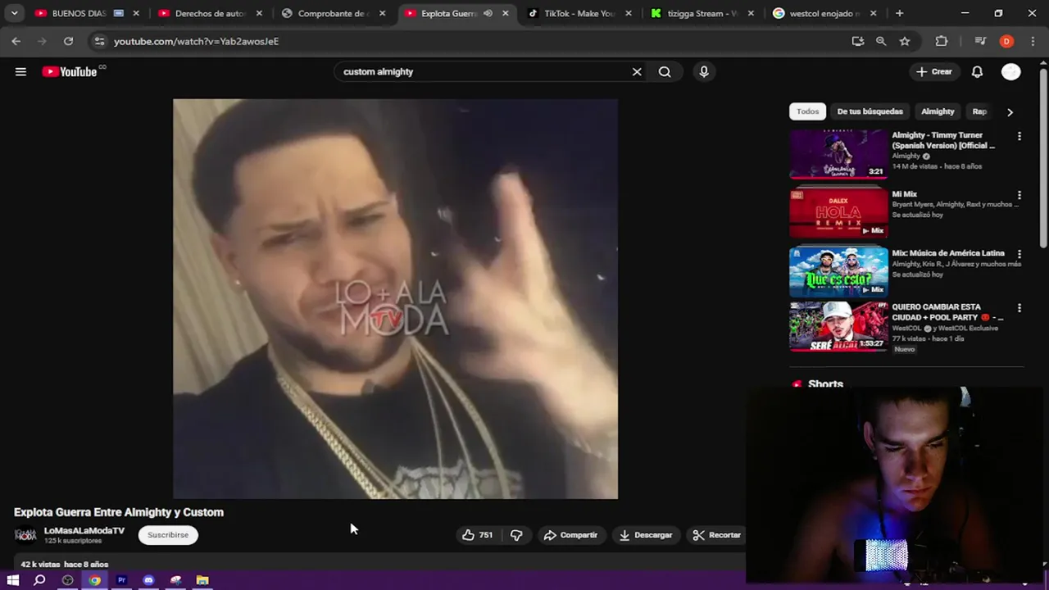Open options for Almighty Timmy Turner video
1049x590 pixels.
[1019, 137]
